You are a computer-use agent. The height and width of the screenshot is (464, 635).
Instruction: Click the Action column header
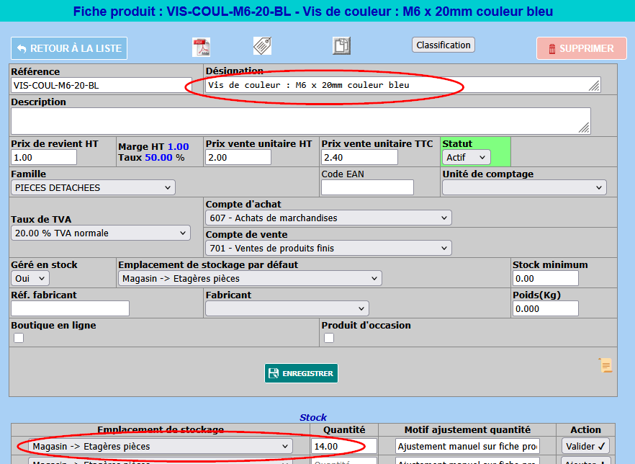click(585, 430)
